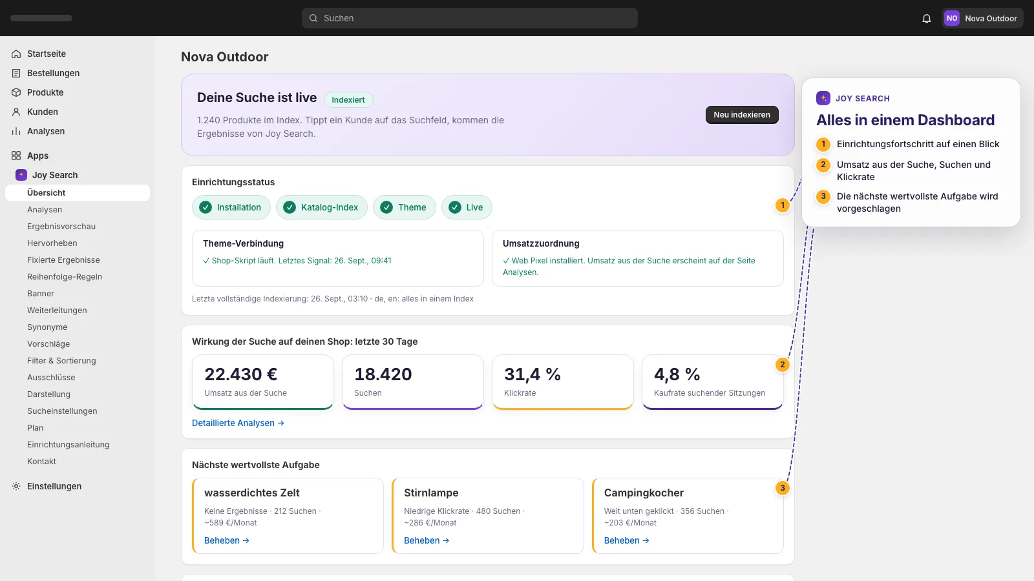
Task: Click the Theme step checkmark icon
Action: coord(386,207)
